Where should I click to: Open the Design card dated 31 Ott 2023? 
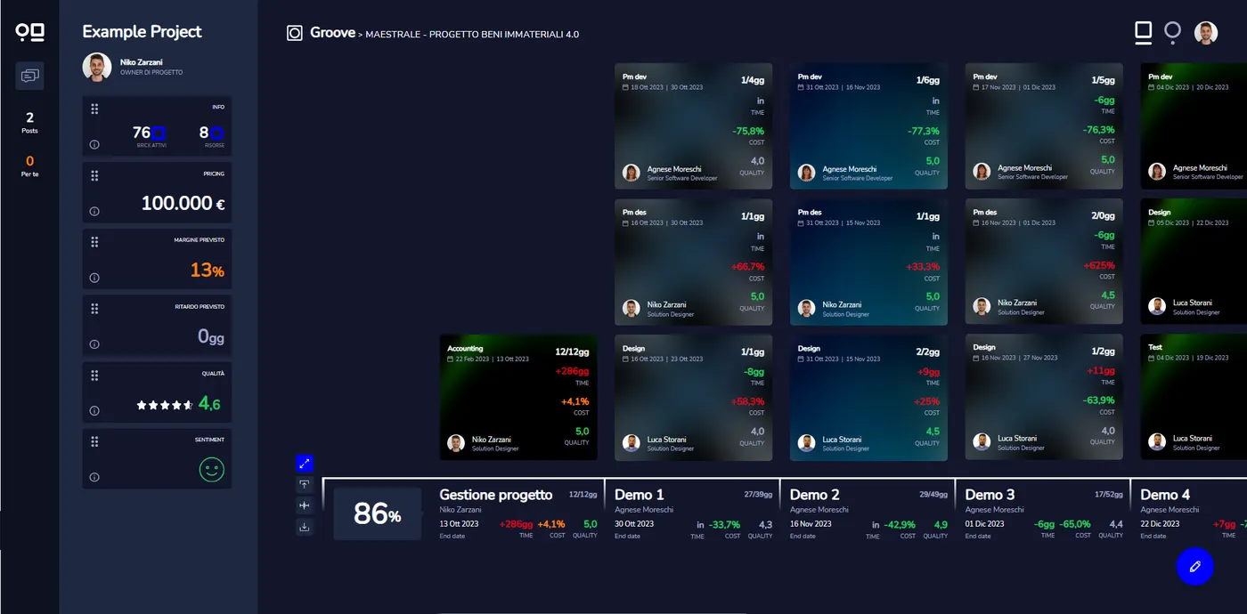(x=868, y=398)
